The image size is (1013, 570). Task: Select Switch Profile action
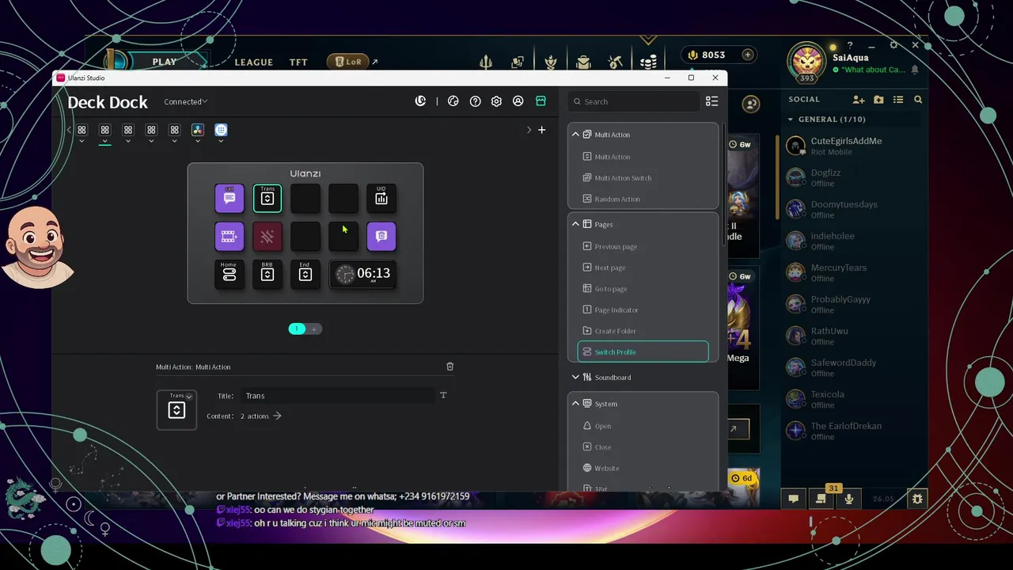(643, 351)
